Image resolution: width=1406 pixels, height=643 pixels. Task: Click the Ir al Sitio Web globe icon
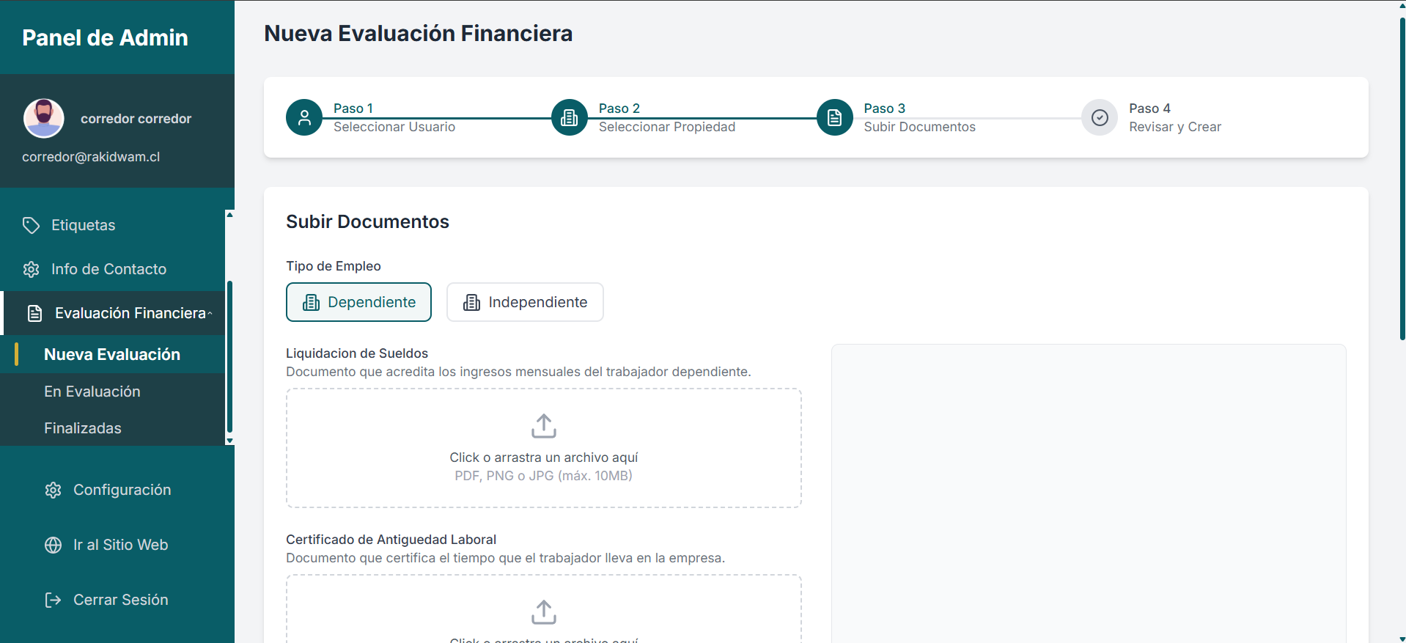pos(53,545)
